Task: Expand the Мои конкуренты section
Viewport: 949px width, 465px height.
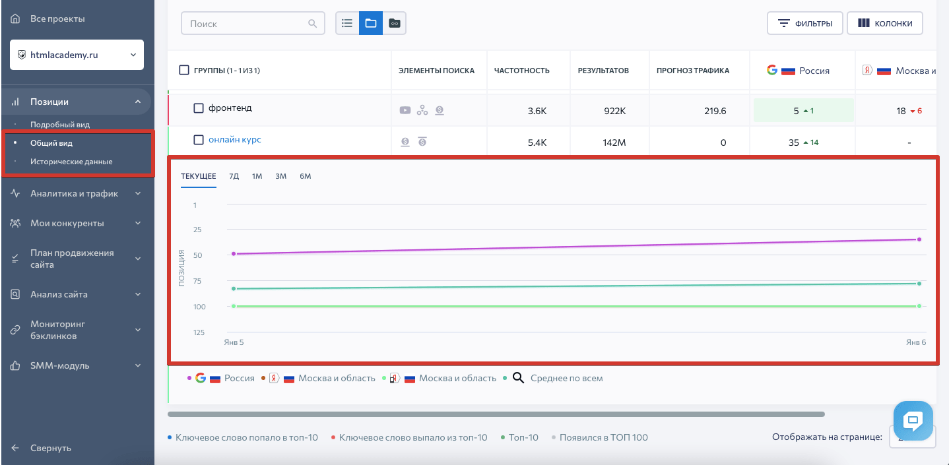Action: (x=138, y=223)
